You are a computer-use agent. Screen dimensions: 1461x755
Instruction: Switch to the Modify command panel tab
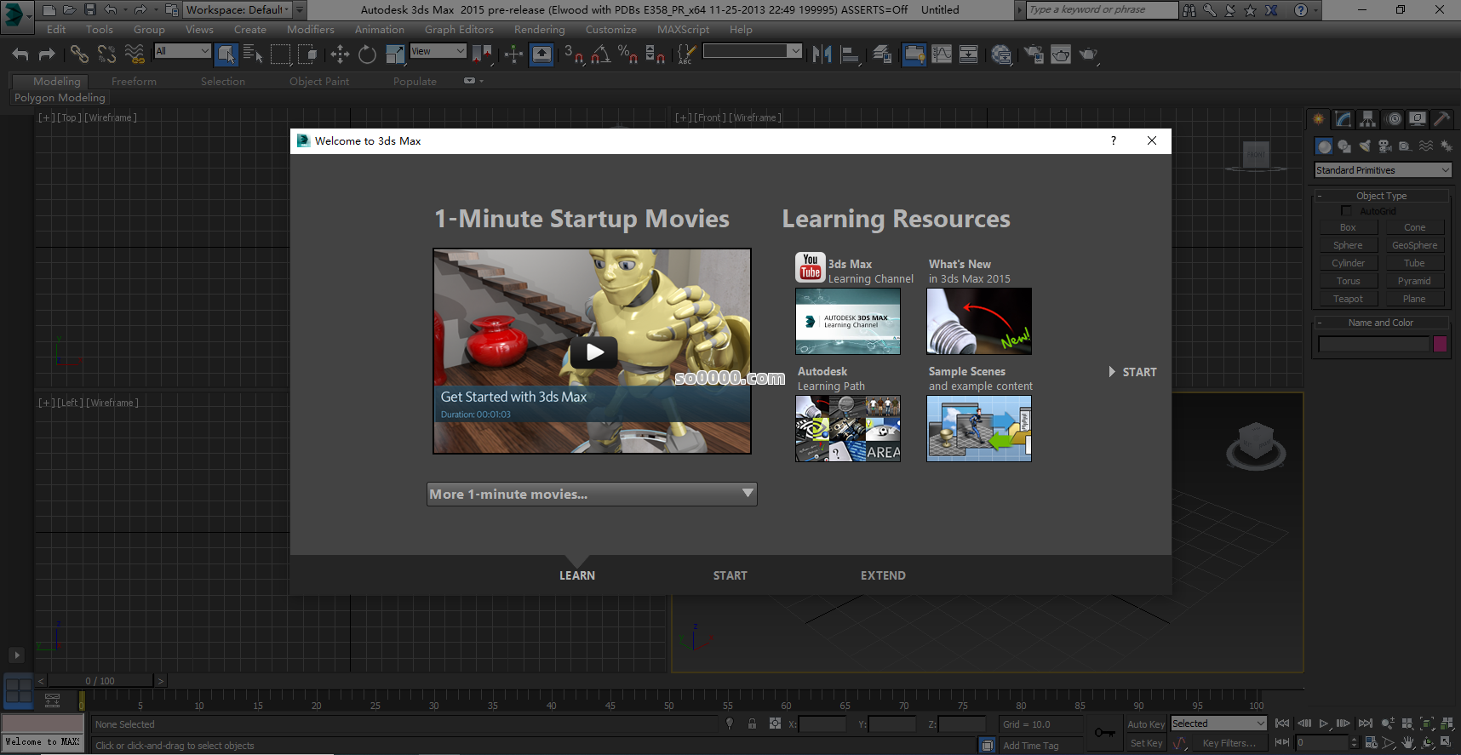1343,119
